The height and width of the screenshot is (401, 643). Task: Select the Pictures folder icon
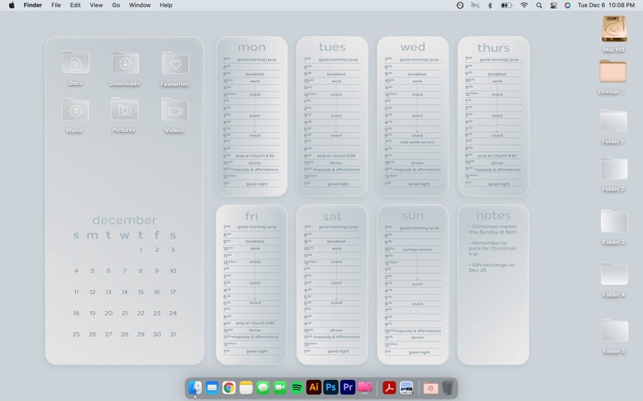click(124, 109)
